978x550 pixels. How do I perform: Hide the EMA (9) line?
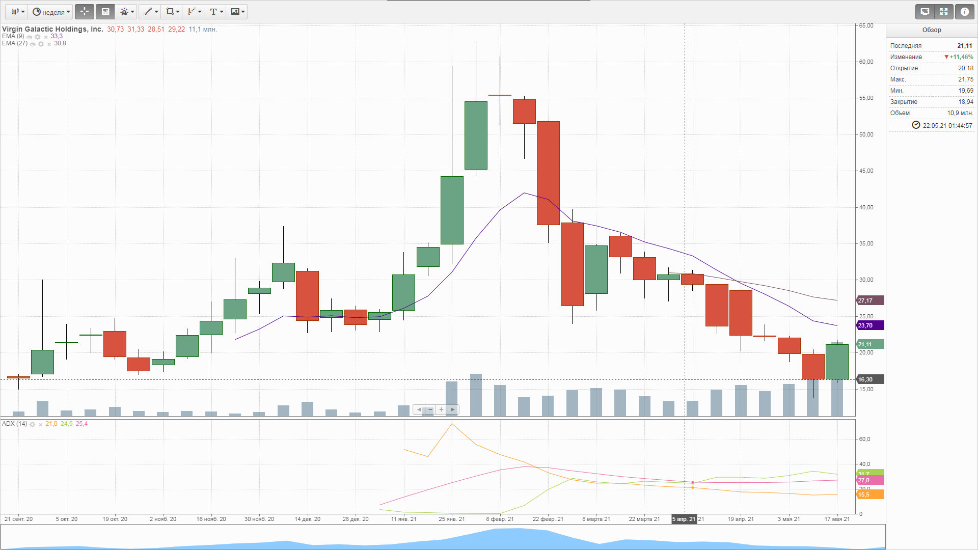[30, 37]
